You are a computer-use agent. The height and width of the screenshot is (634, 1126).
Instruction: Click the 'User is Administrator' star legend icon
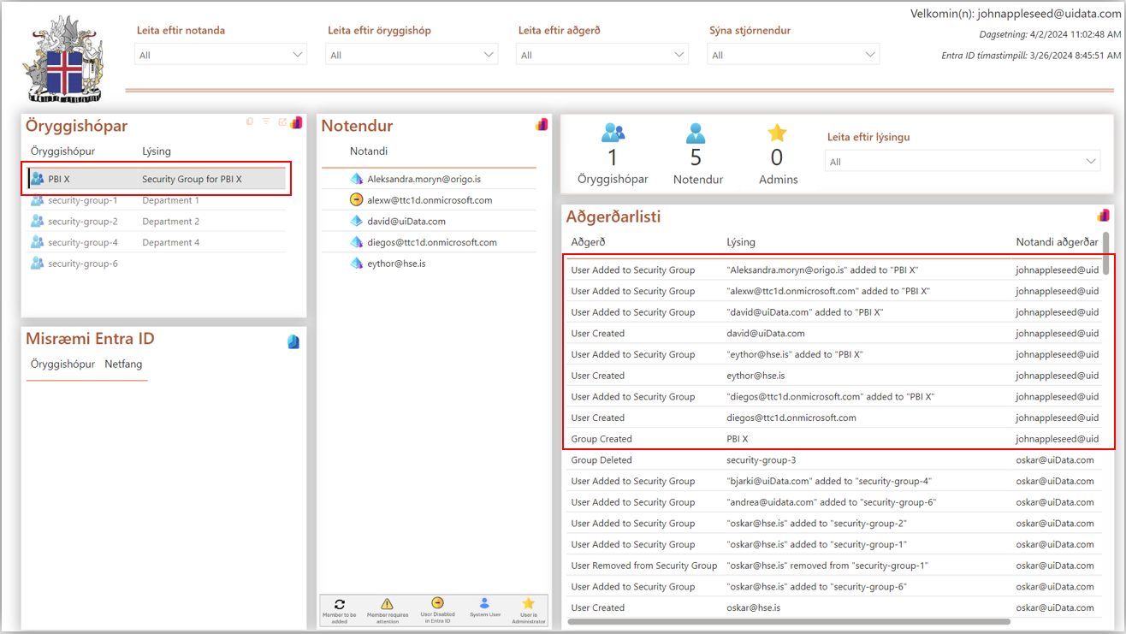click(528, 604)
